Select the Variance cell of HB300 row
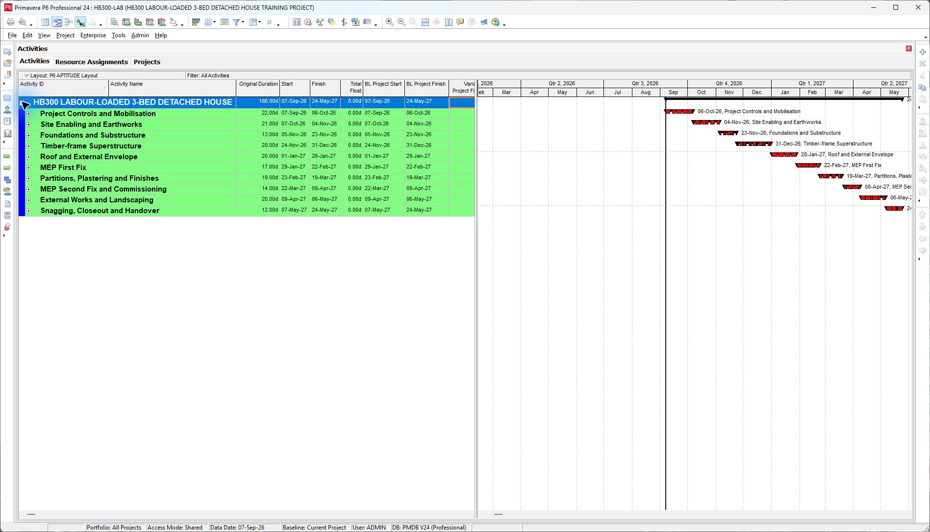Image resolution: width=930 pixels, height=532 pixels. [462, 102]
